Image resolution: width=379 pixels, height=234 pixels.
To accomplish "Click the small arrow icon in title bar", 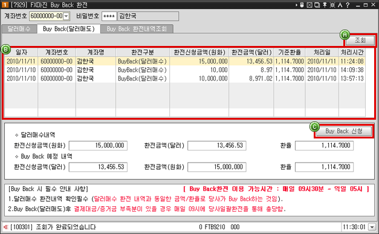I will (296, 5).
